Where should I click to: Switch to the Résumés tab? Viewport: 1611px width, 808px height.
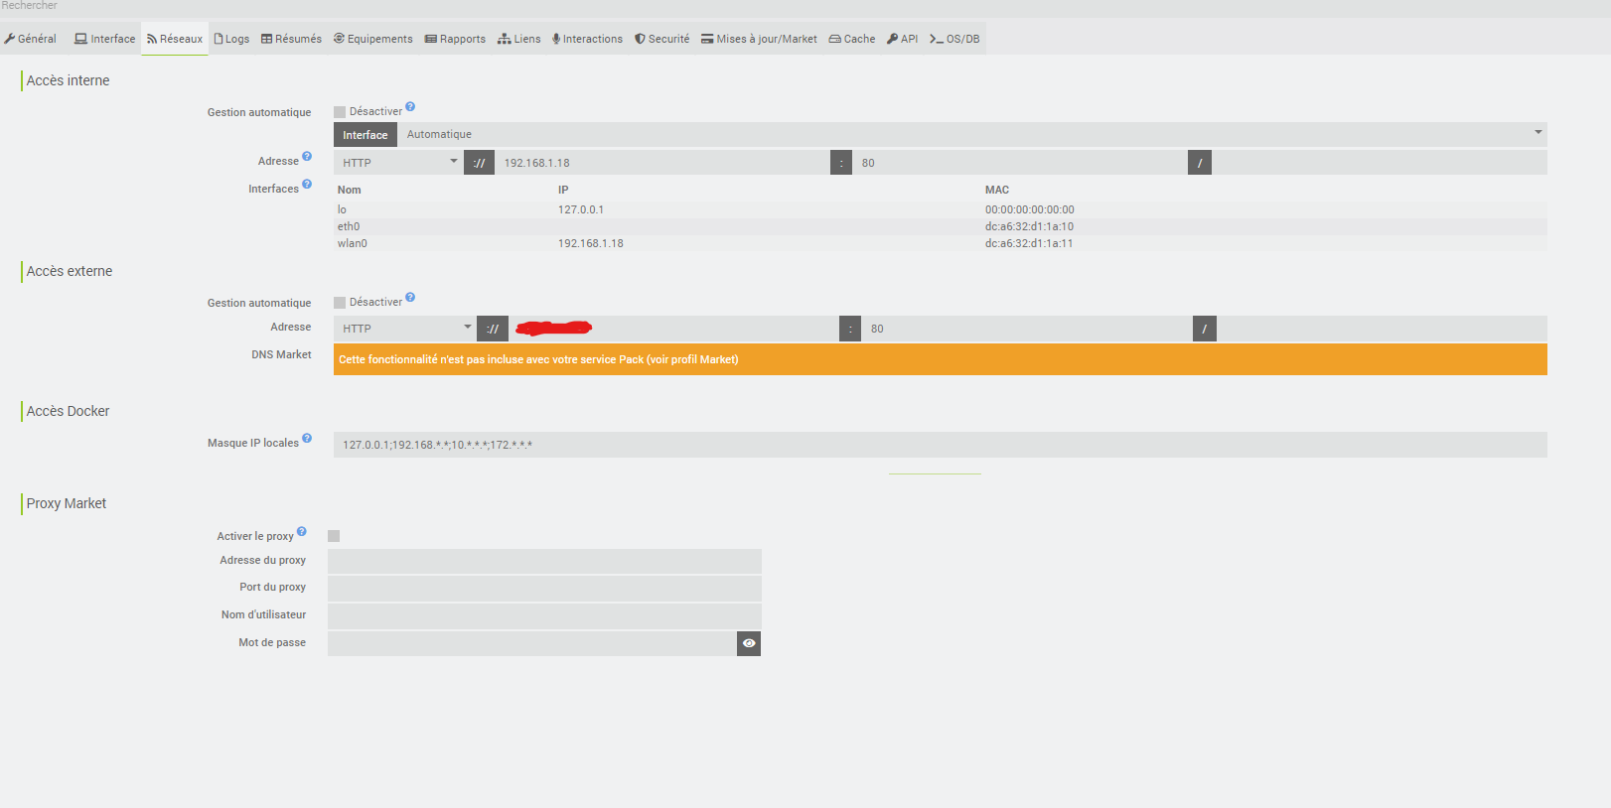[292, 39]
